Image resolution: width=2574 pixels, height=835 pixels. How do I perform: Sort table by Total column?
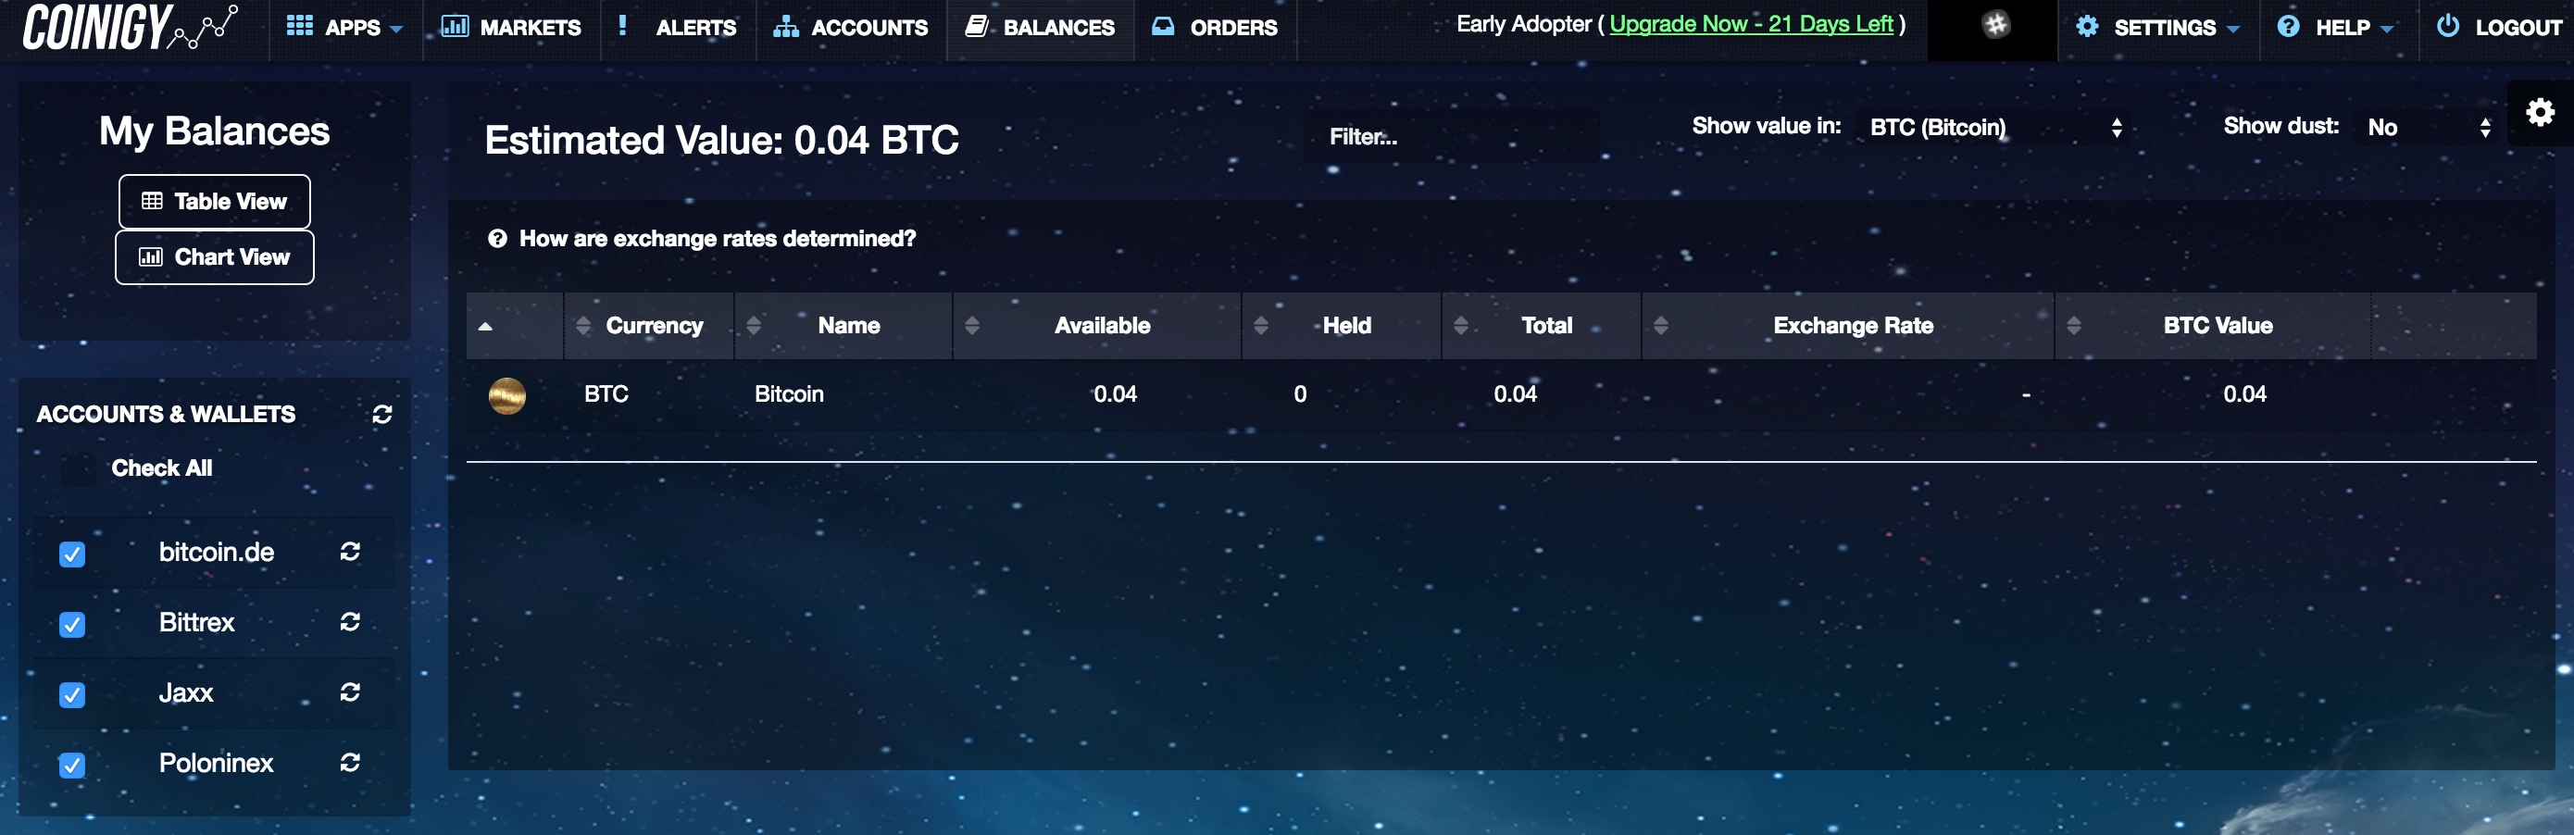click(1542, 326)
